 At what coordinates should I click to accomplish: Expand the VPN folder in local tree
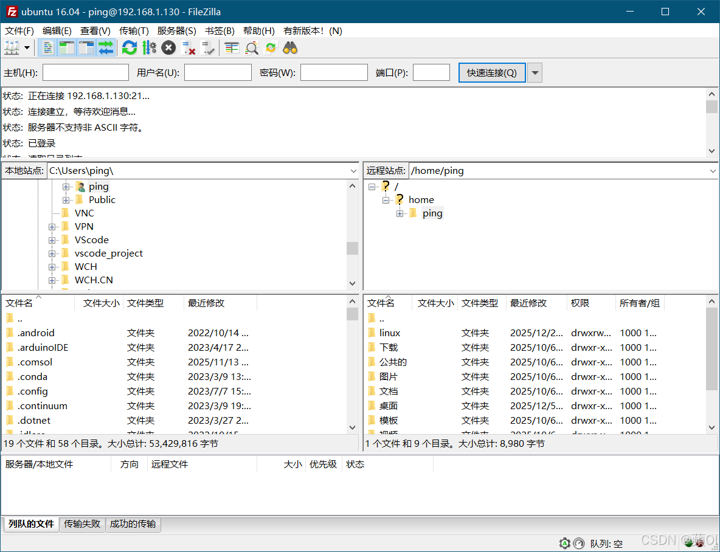(52, 227)
